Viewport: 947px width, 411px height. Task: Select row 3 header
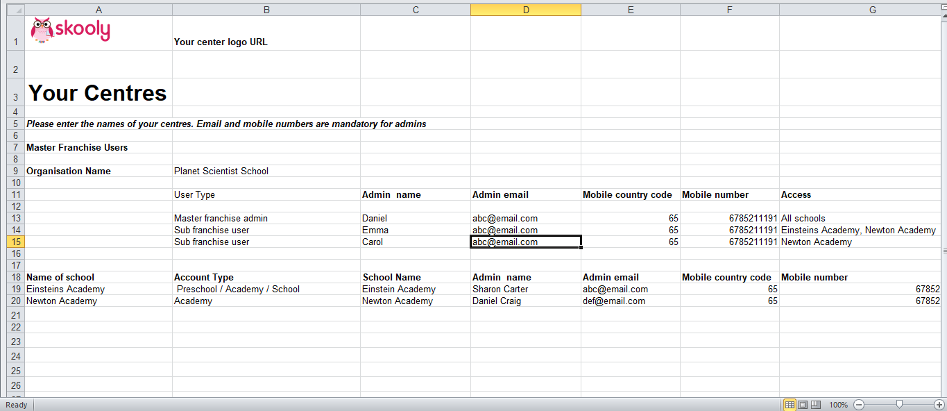[x=15, y=92]
